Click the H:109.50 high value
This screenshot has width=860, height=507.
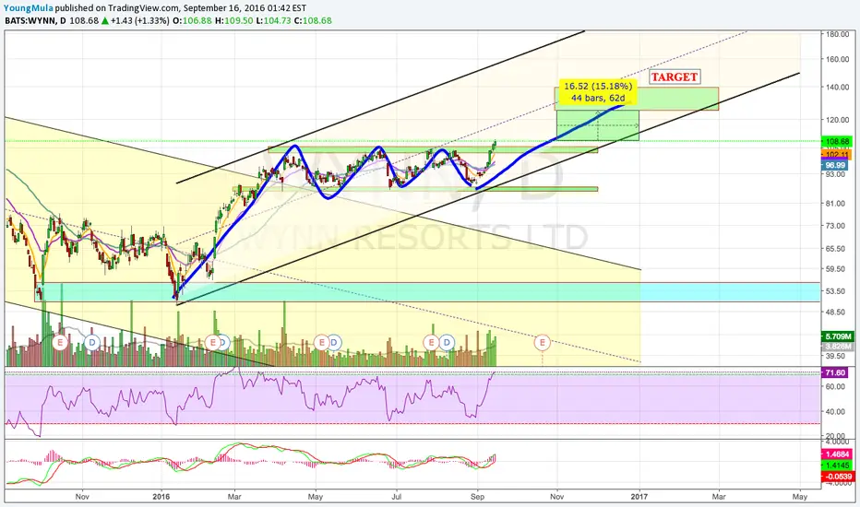coord(234,21)
